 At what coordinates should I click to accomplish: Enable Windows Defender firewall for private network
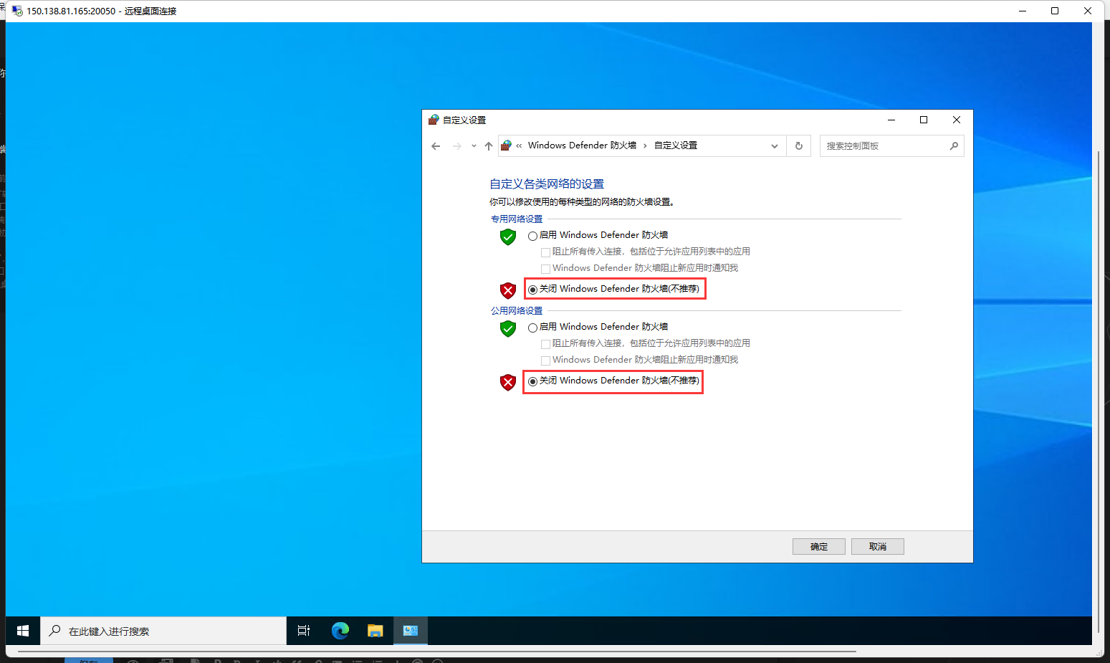pyautogui.click(x=532, y=236)
